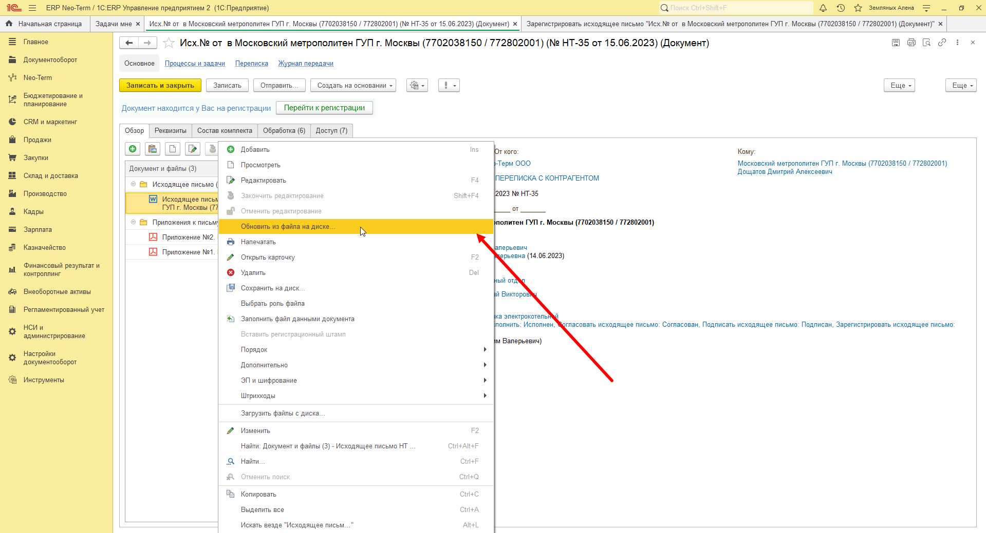Click the Отправить button

click(x=279, y=86)
